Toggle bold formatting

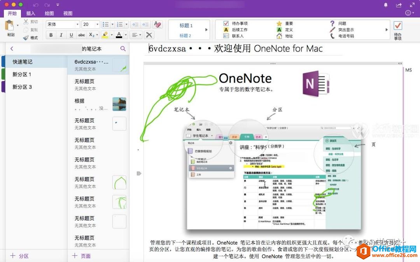pyautogui.click(x=51, y=35)
